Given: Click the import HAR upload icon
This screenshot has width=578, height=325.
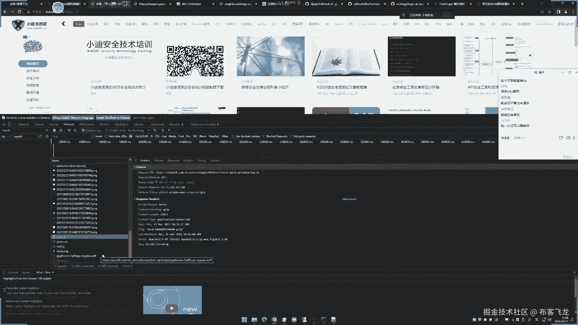Looking at the screenshot, I should [x=163, y=130].
